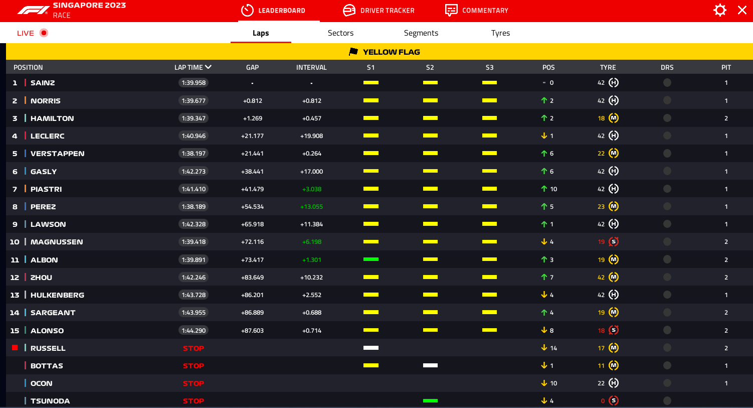Click Zhou lap time 1:42.246

(194, 277)
